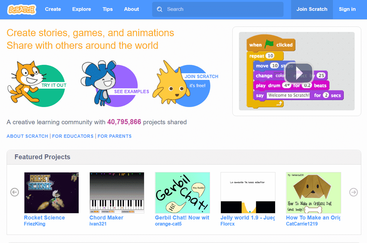
Task: Show previous featured projects with left arrow
Action: (x=14, y=192)
